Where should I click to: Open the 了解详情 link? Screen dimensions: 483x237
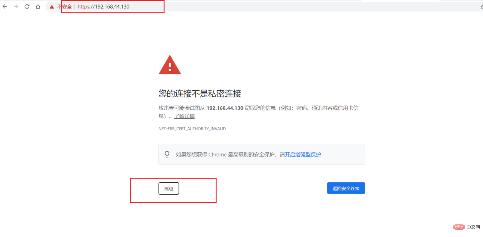pyautogui.click(x=184, y=116)
